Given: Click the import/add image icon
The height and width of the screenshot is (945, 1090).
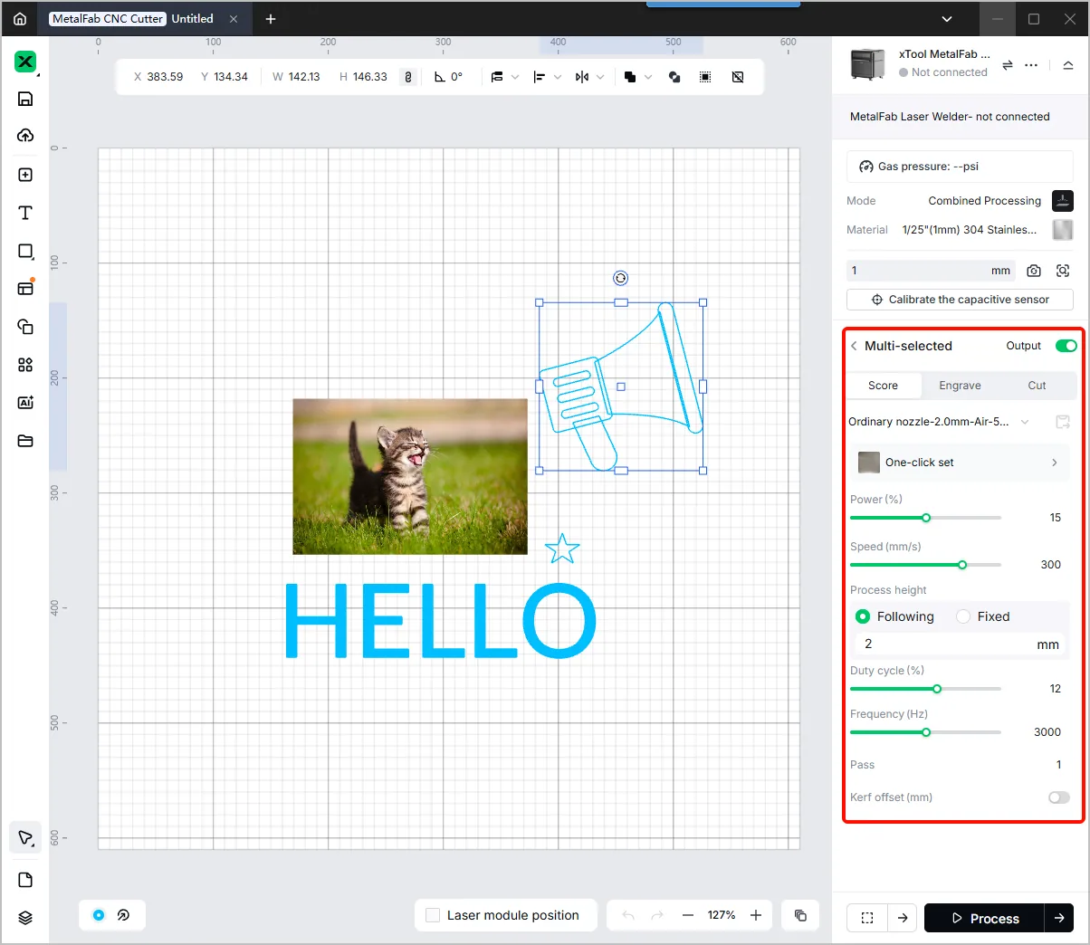Looking at the screenshot, I should pyautogui.click(x=25, y=175).
